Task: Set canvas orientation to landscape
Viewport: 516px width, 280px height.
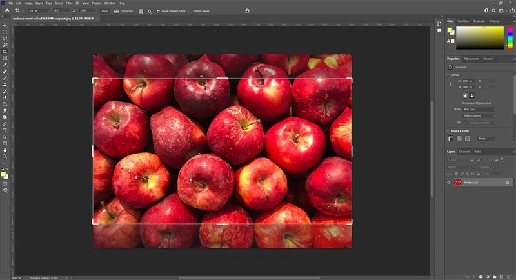Action: tap(471, 95)
